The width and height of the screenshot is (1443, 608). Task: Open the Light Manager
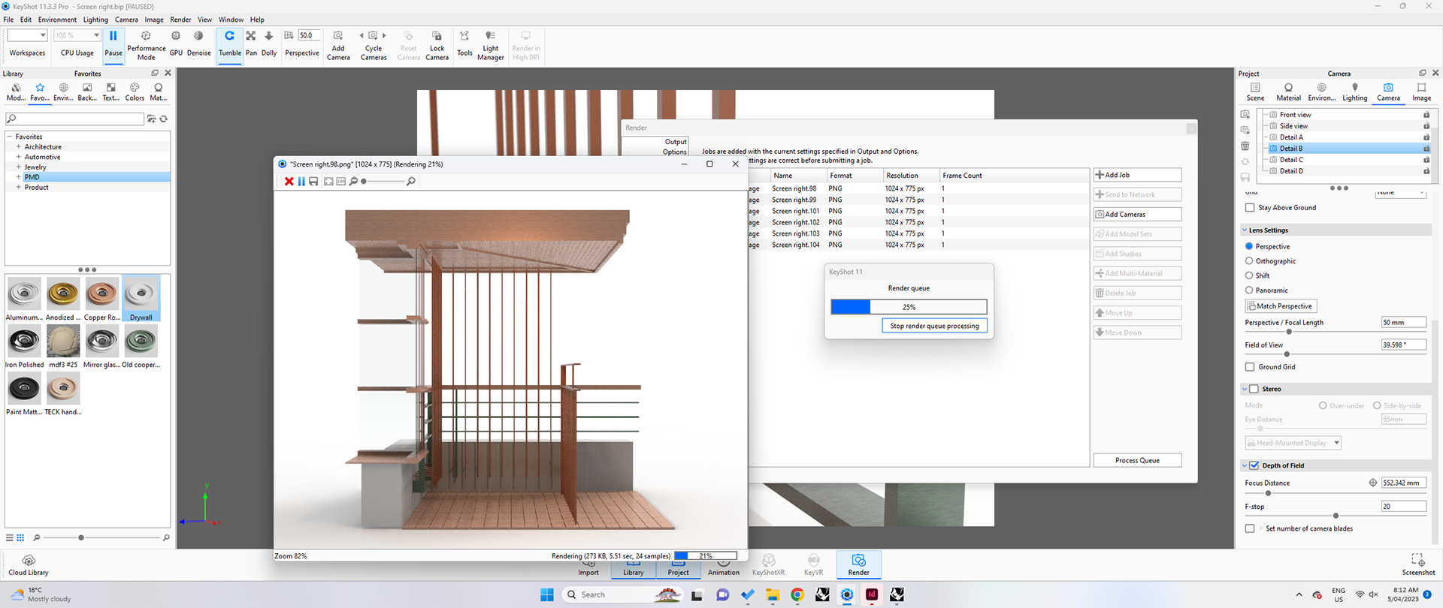point(490,46)
